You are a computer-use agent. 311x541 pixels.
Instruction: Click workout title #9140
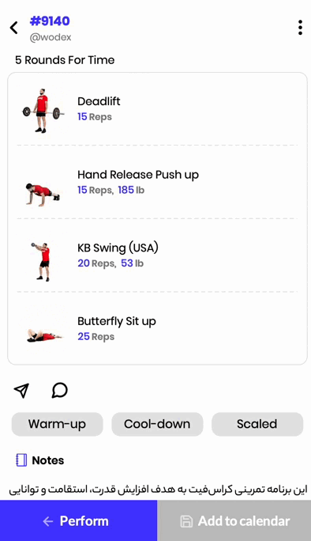[x=50, y=21]
